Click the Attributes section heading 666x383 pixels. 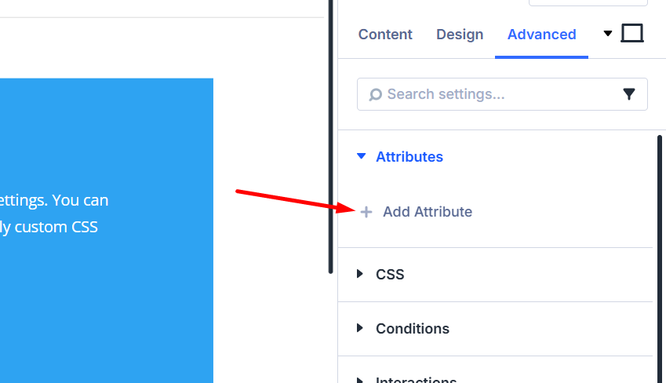pyautogui.click(x=409, y=157)
